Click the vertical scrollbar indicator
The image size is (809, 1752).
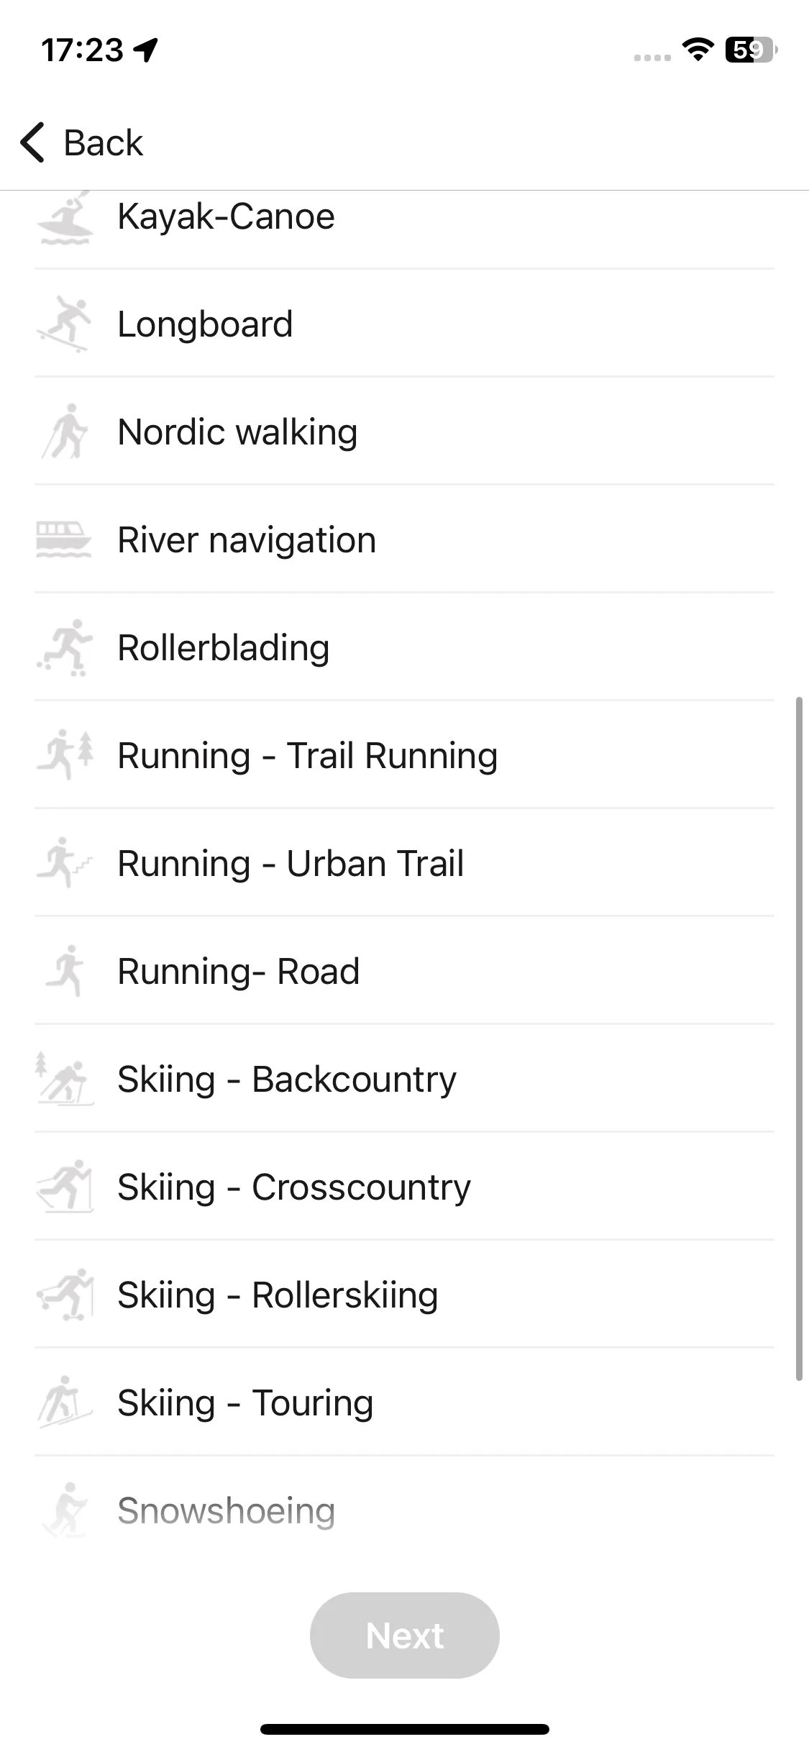(x=798, y=1039)
